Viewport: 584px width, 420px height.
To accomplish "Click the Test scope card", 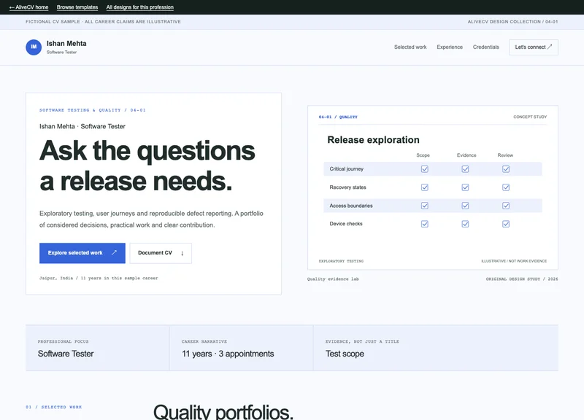I will (x=435, y=349).
